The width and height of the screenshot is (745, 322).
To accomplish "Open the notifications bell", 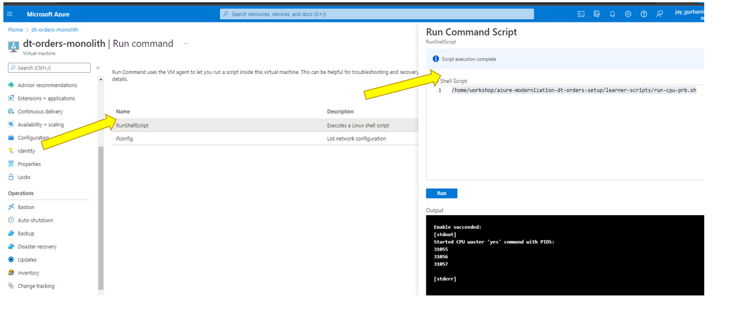I will point(612,14).
